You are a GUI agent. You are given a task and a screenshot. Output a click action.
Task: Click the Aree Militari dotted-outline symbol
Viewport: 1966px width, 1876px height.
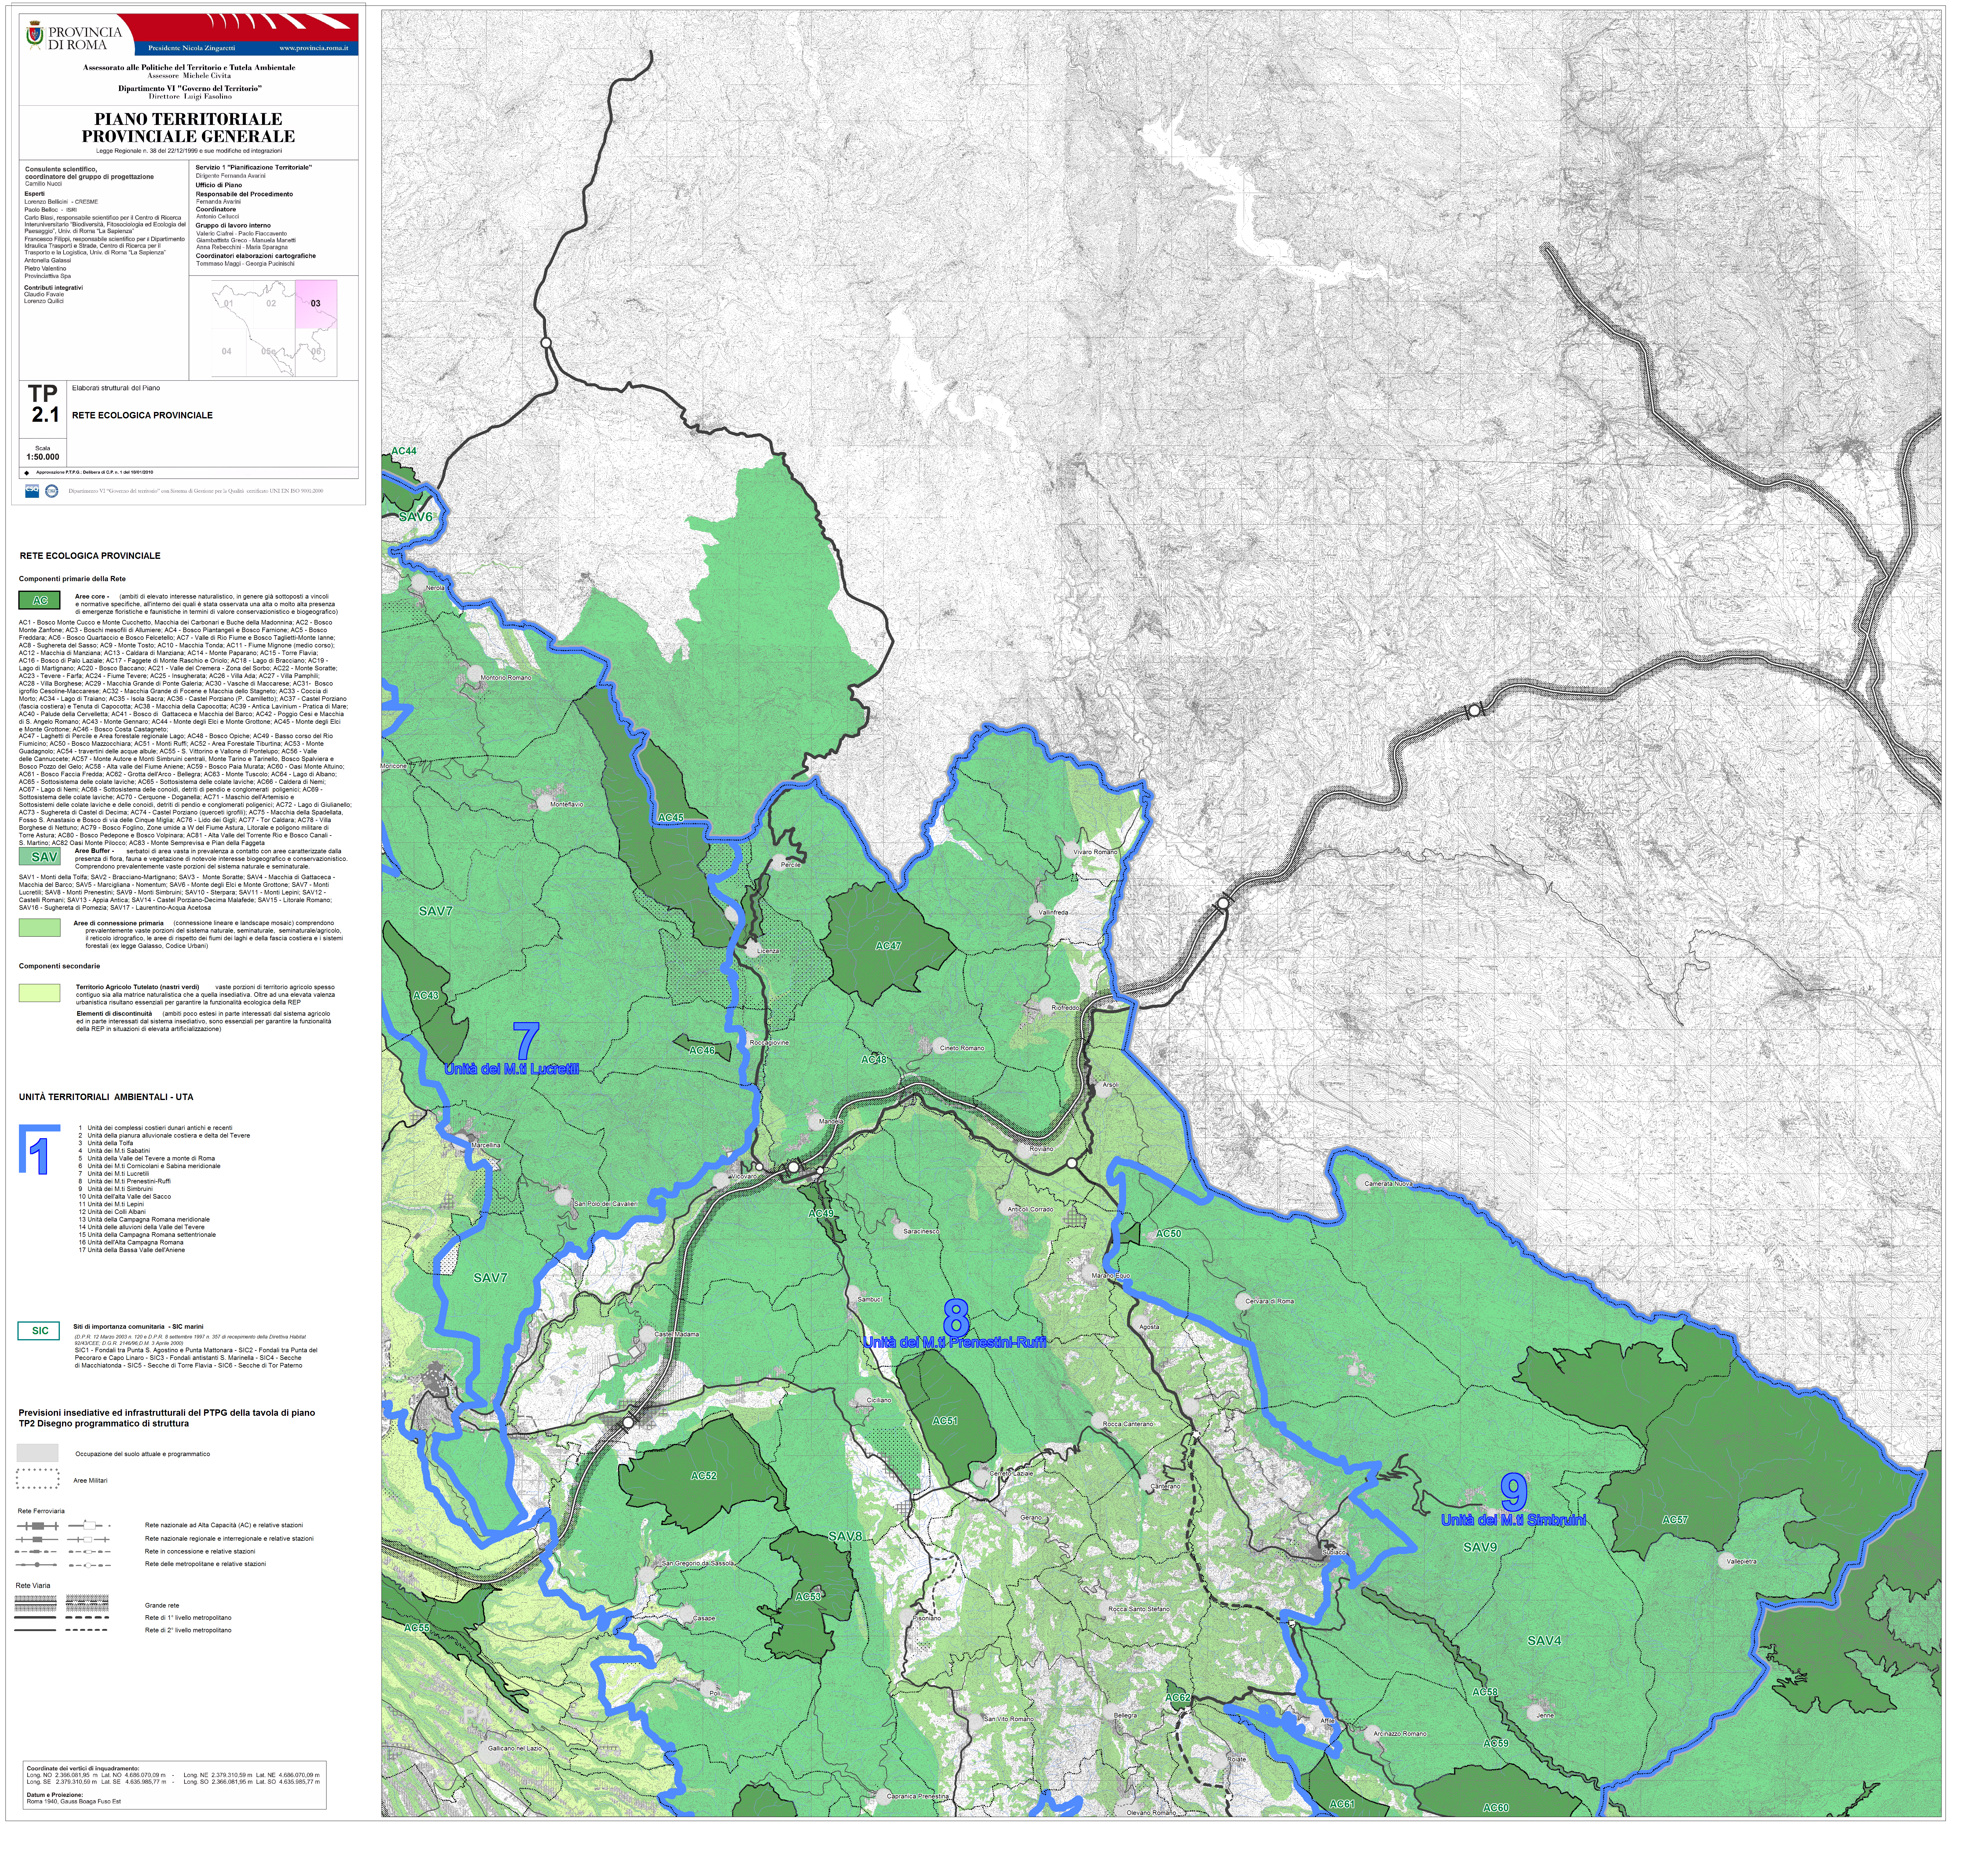[38, 1479]
